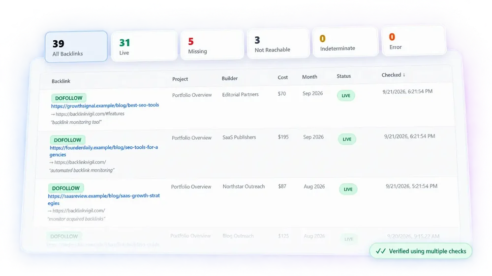This screenshot has height=276, width=492.
Task: Click checked time 9/21/2026, 5:21:54 PM
Action: (x=411, y=186)
